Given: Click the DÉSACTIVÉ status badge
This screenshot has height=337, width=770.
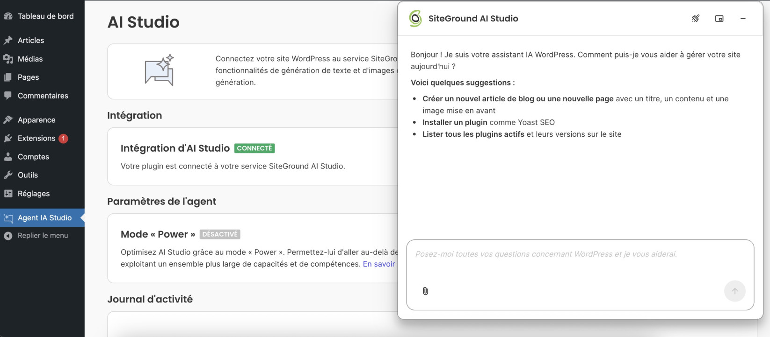Looking at the screenshot, I should pyautogui.click(x=220, y=234).
